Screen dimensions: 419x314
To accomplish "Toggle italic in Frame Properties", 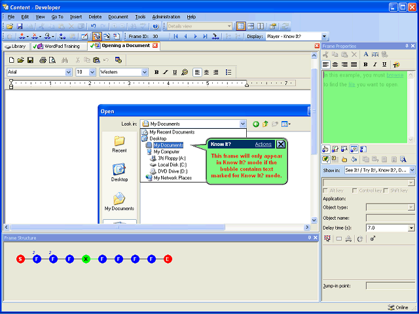I will click(x=375, y=65).
